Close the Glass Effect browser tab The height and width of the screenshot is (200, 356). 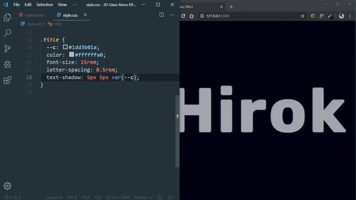pos(221,7)
